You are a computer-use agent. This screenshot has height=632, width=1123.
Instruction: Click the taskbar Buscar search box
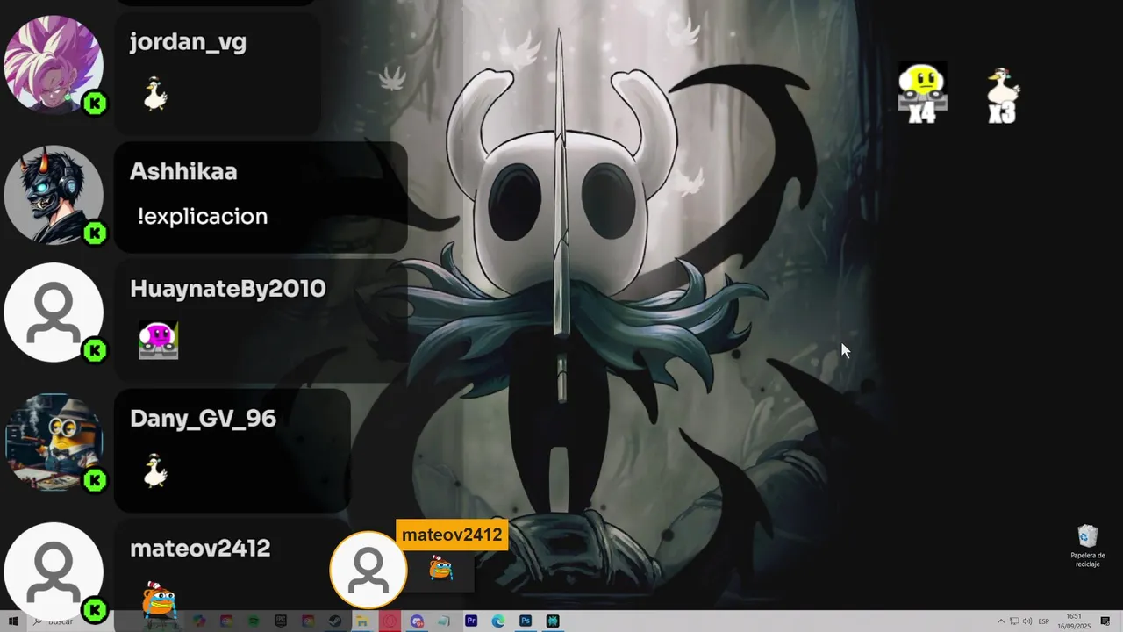coord(70,621)
